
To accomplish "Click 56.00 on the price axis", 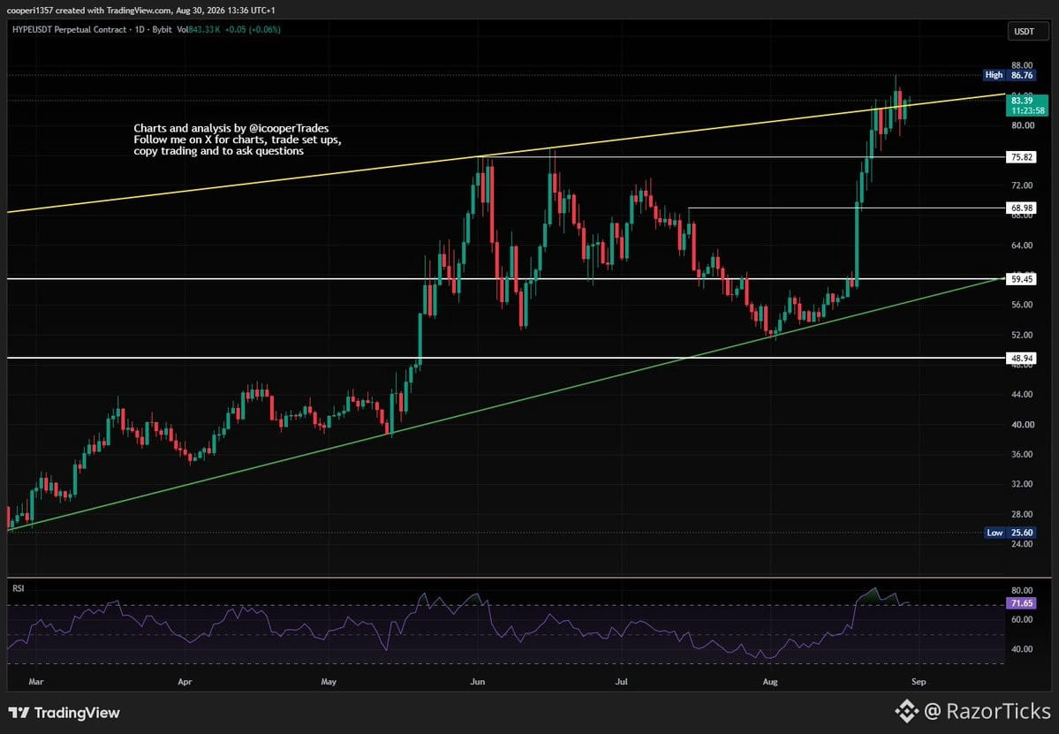I will pyautogui.click(x=1022, y=305).
